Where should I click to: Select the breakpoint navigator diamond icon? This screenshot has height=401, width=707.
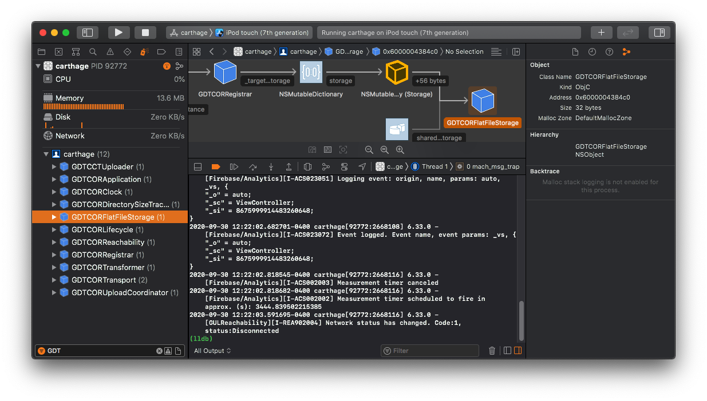(126, 51)
